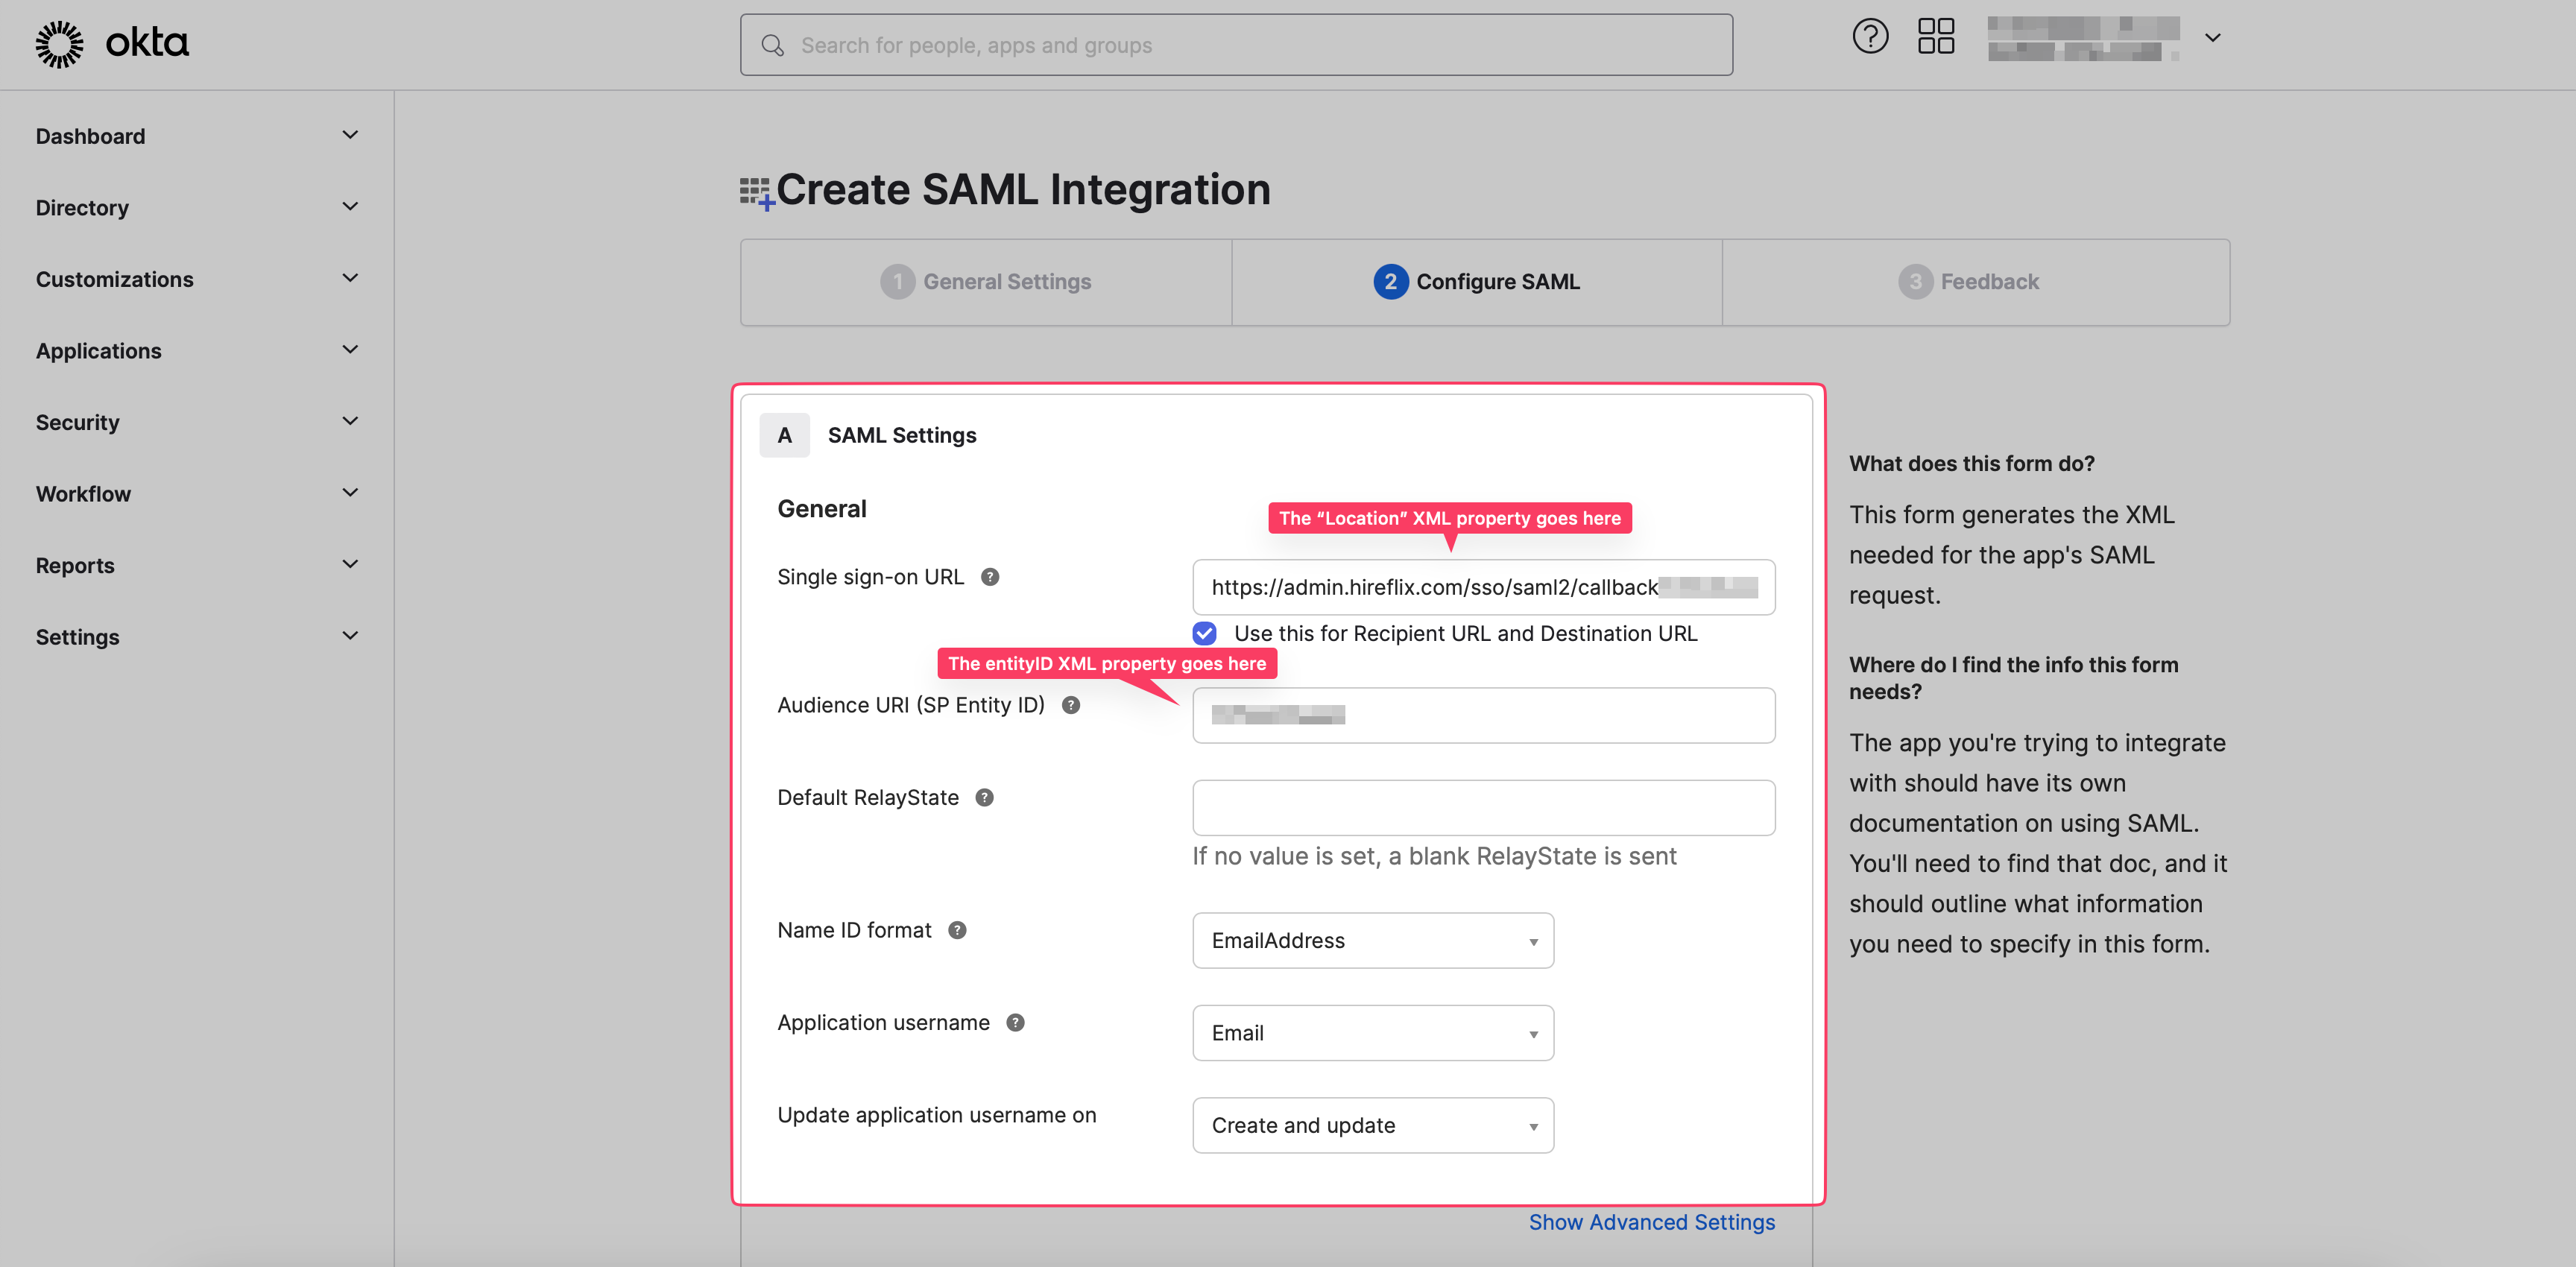
Task: Open the apps grid icon in header
Action: pos(1936,37)
